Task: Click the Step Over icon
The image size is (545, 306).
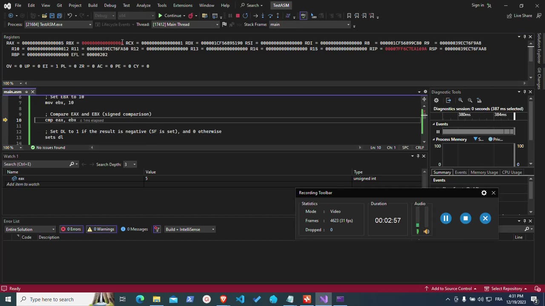Action: pos(270,16)
